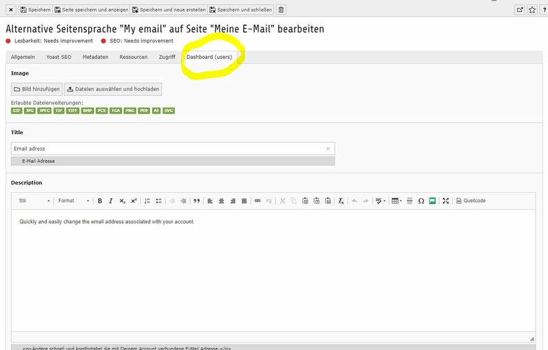The height and width of the screenshot is (350, 548).
Task: Open the spell check dropdown
Action: (x=380, y=201)
